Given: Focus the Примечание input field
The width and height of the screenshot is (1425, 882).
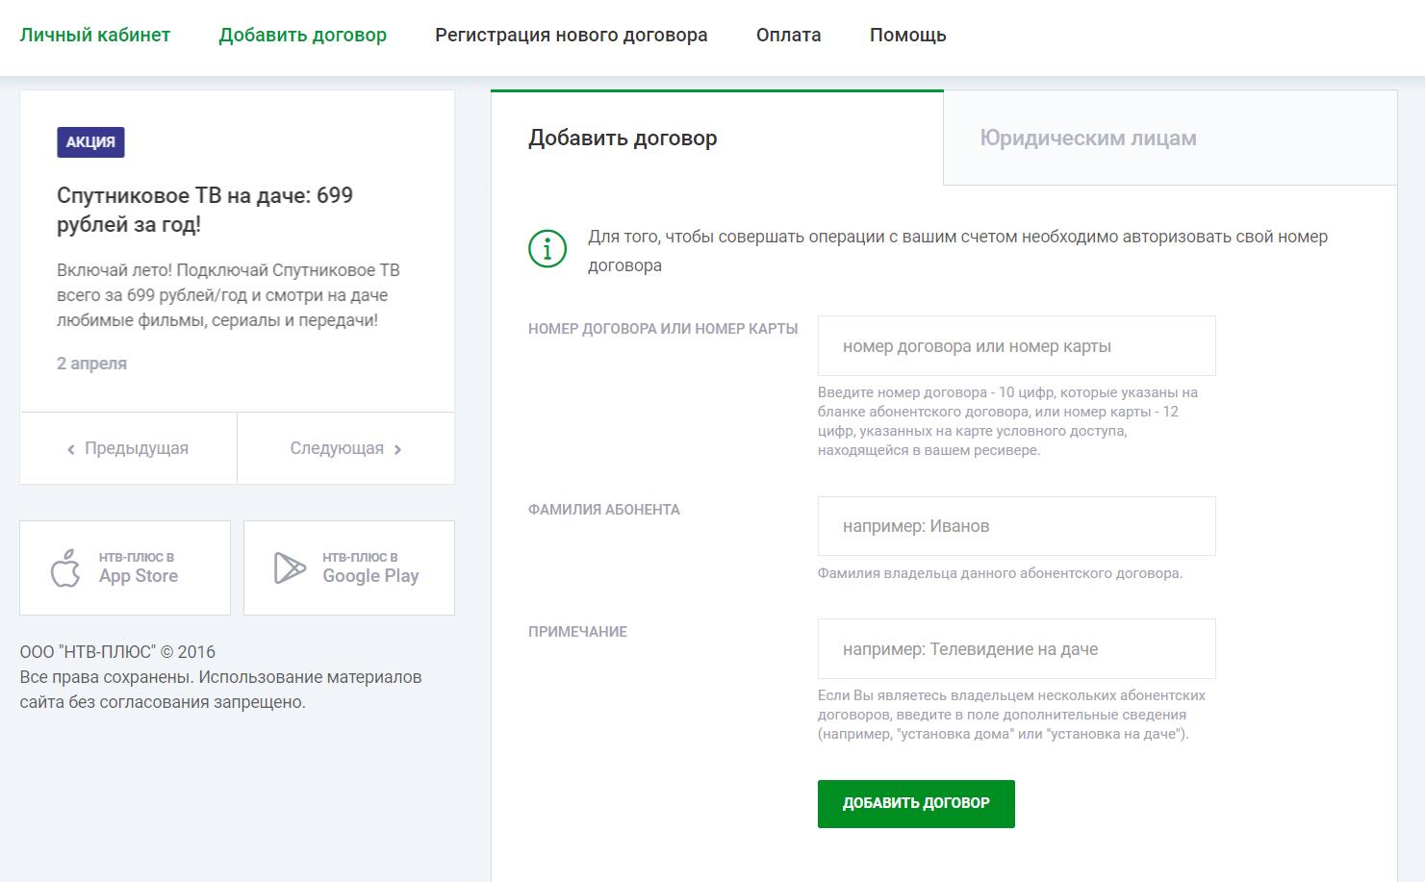Looking at the screenshot, I should pyautogui.click(x=1017, y=649).
